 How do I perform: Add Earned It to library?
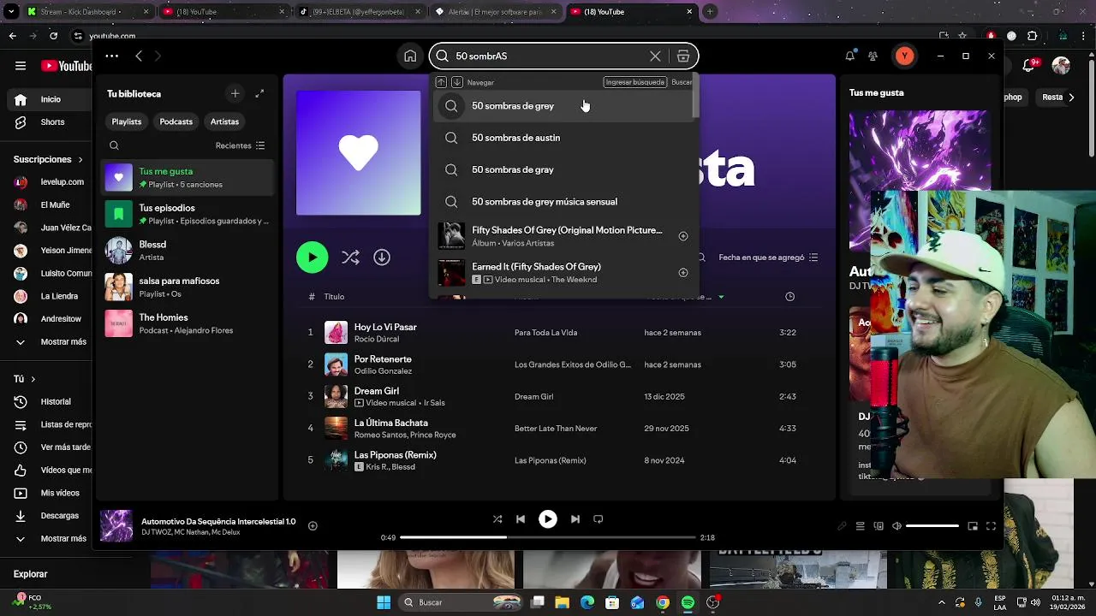[683, 273]
